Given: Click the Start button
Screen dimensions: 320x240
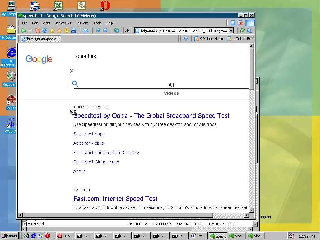Looking at the screenshot, I should coord(10,236).
